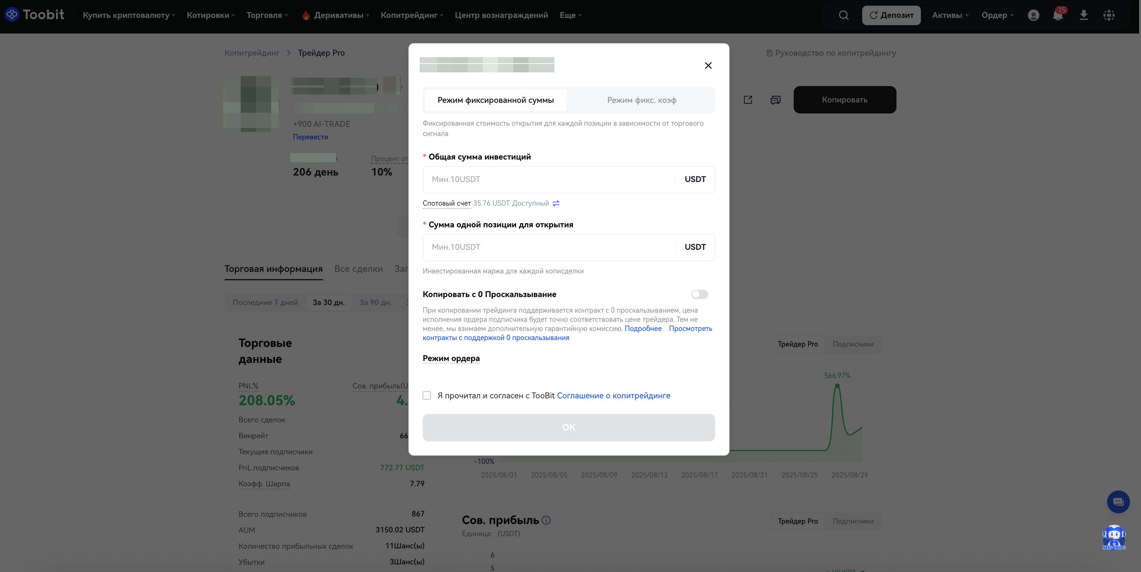Click the single position amount input field

click(x=548, y=247)
